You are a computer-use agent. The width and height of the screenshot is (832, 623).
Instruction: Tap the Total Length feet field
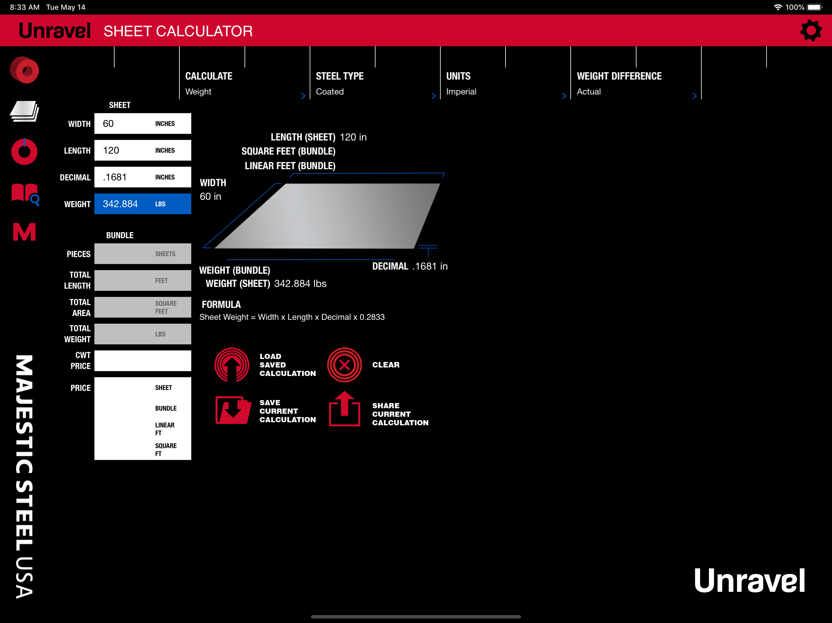[x=143, y=281]
